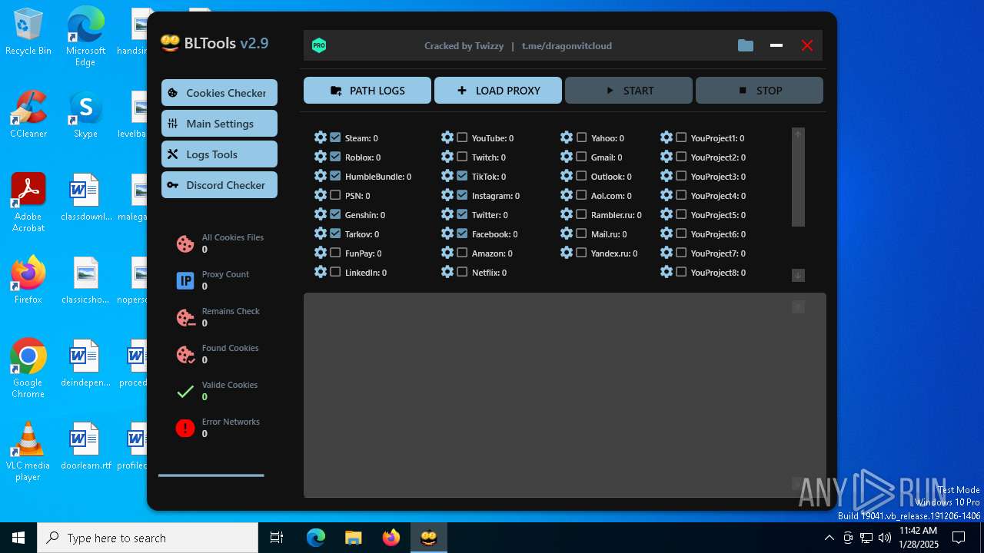Open settings gear for Steam
Viewport: 984px width, 553px height.
point(321,137)
